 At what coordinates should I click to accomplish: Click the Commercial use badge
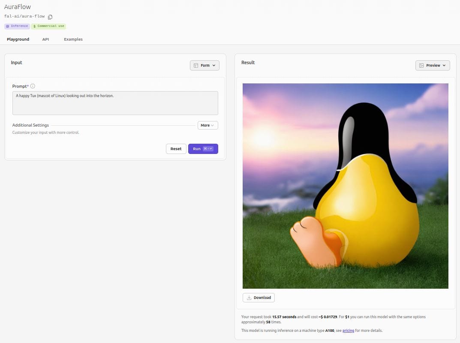pyautogui.click(x=48, y=26)
